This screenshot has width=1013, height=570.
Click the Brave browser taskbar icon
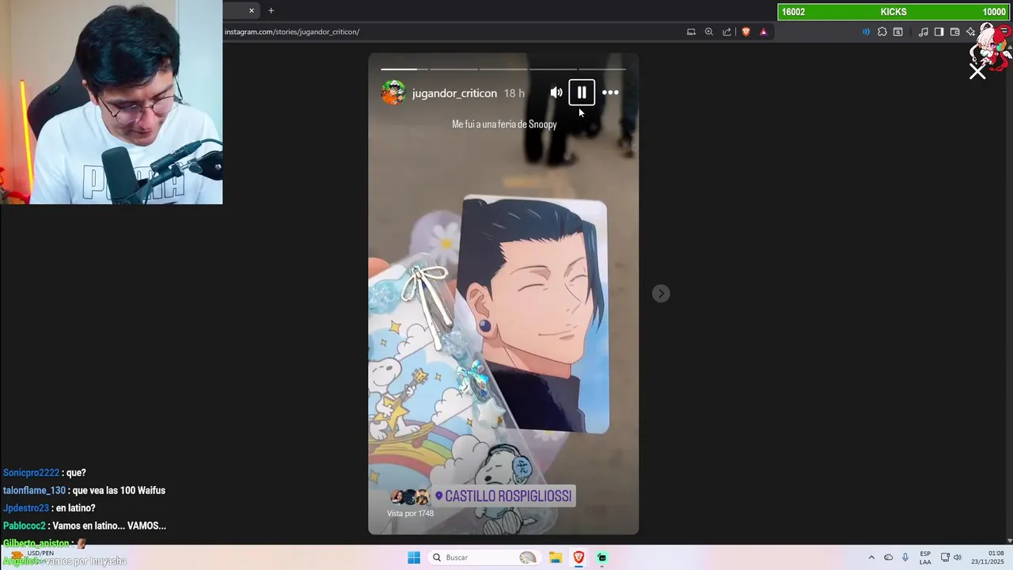[579, 557]
